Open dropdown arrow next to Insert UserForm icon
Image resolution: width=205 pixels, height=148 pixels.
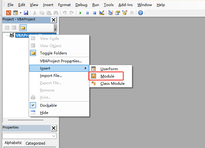pos(20,13)
